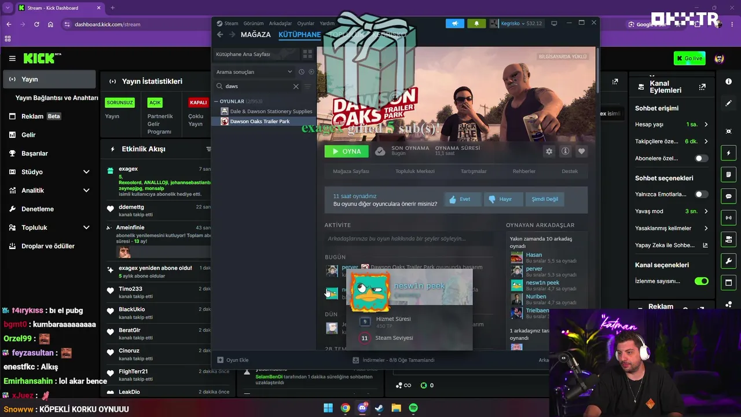Toggle Yalnızca Emotlarla chat switch
The height and width of the screenshot is (417, 741).
click(x=701, y=194)
